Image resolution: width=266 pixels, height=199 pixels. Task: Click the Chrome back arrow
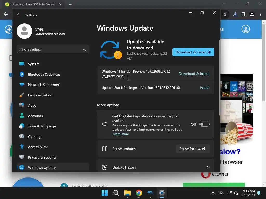pyautogui.click(x=6, y=14)
